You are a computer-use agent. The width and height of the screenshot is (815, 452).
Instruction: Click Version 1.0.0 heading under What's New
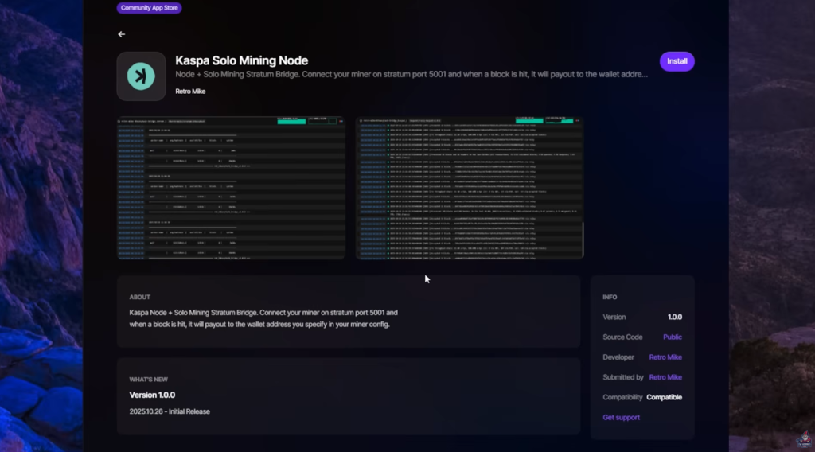tap(152, 395)
